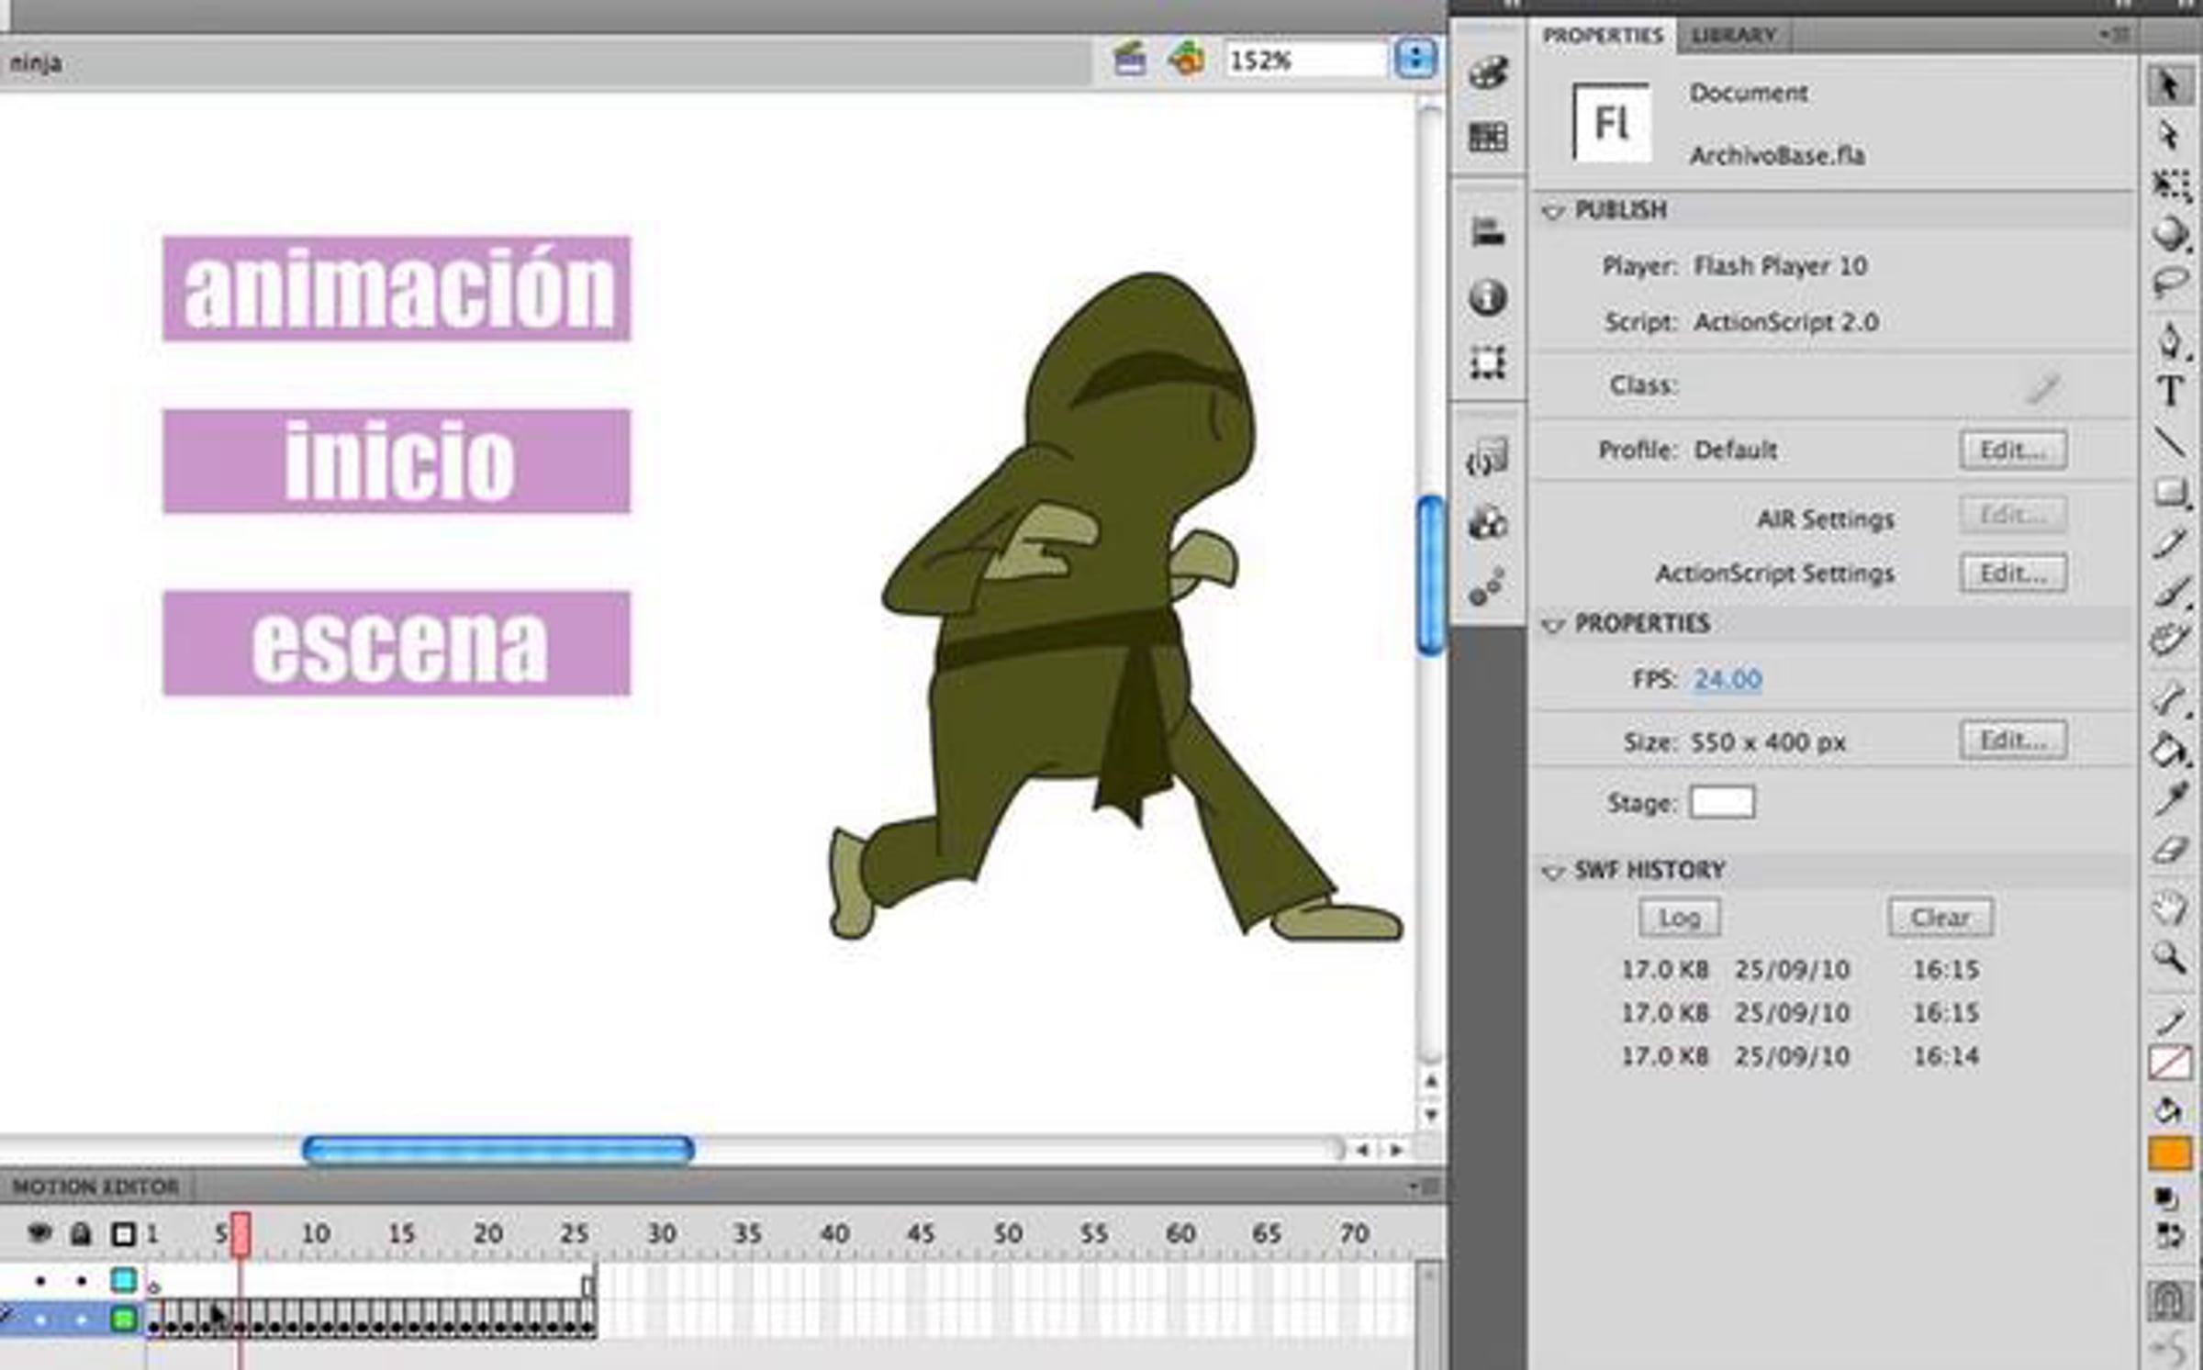Image resolution: width=2203 pixels, height=1370 pixels.
Task: Select the Text tool
Action: click(x=2170, y=392)
